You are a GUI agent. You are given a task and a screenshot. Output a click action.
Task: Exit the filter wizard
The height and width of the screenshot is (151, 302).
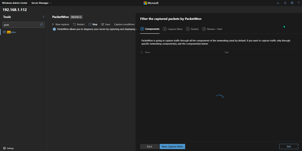point(289,146)
